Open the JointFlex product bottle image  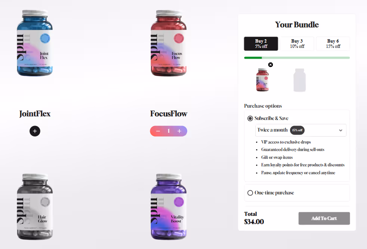[x=35, y=43]
